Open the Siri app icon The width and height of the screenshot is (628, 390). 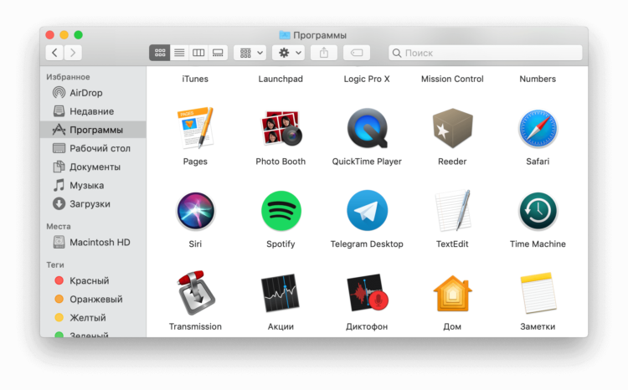(195, 211)
